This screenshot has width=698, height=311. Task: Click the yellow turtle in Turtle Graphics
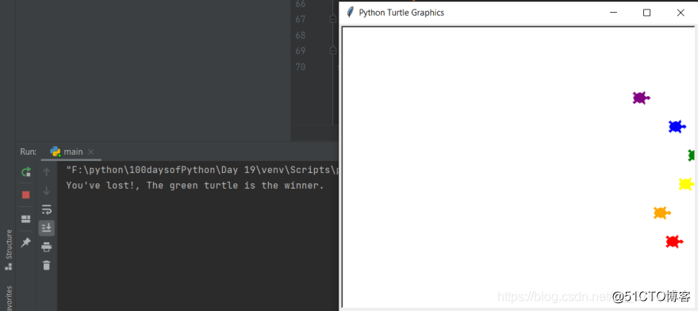[x=686, y=184]
